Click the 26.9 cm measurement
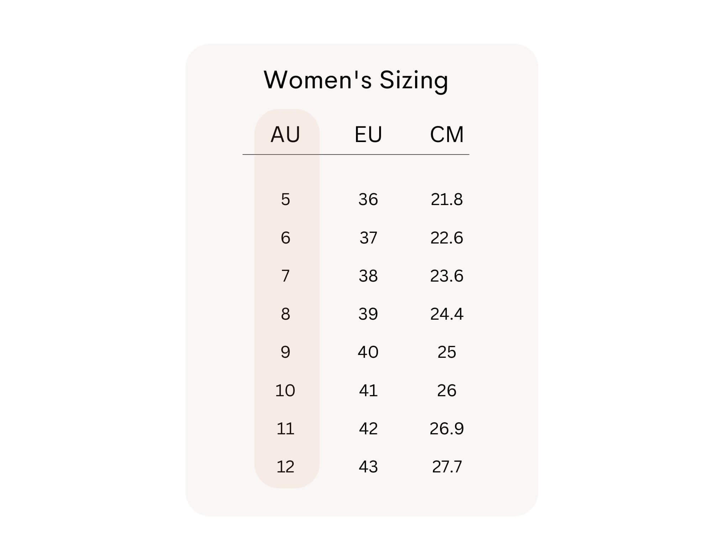Image resolution: width=712 pixels, height=534 pixels. tap(447, 429)
